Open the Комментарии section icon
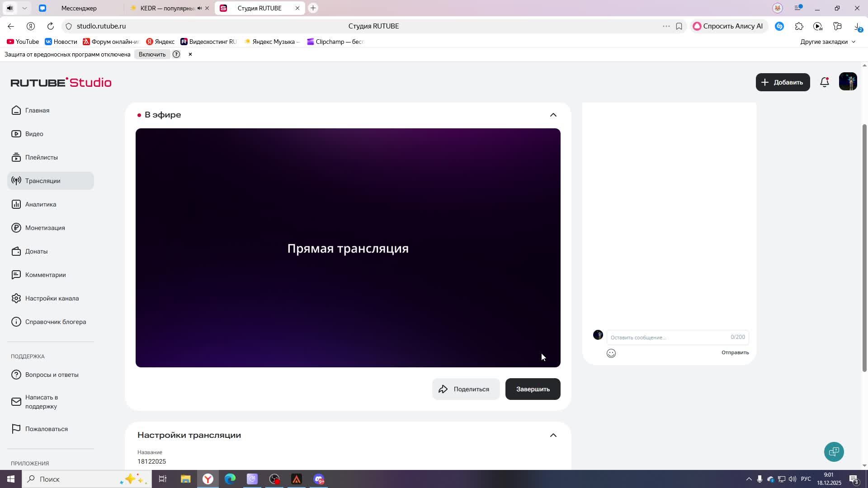The image size is (868, 488). [16, 275]
